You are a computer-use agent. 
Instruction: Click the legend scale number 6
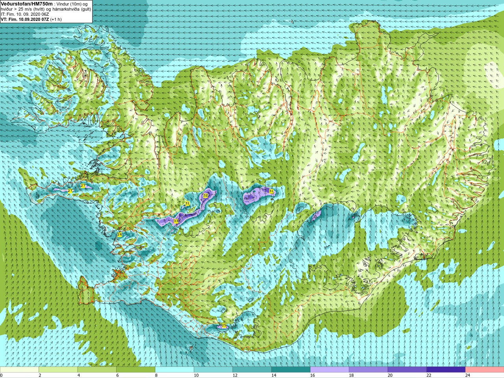[117, 375]
